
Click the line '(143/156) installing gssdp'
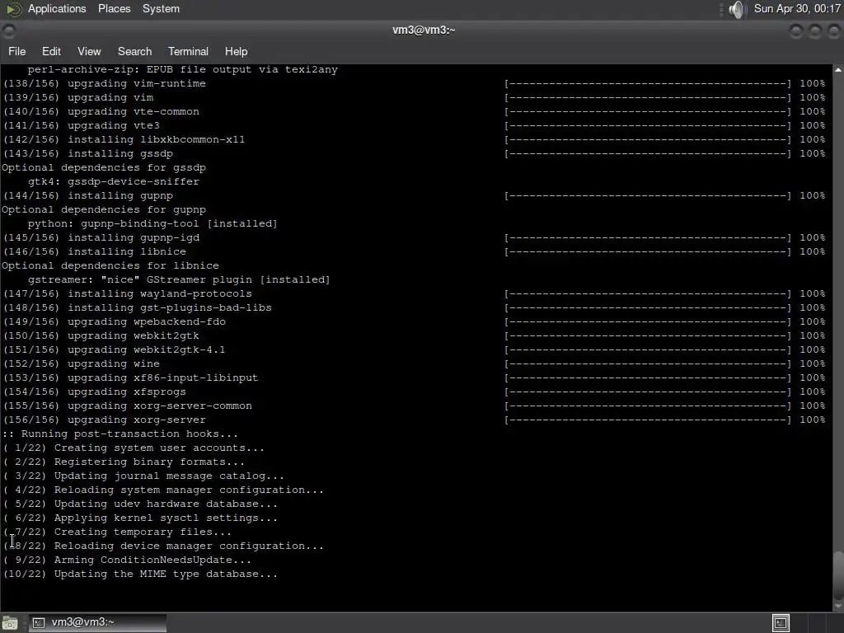coord(88,153)
